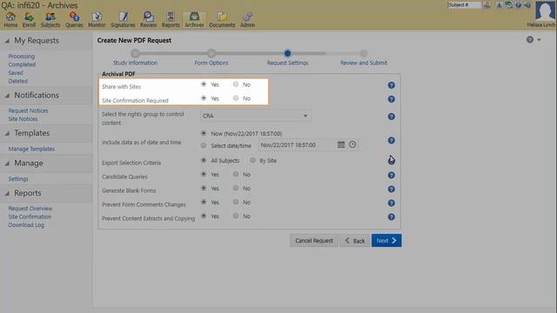Open dropdown arrow next to page help
557x313 pixels.
click(x=539, y=40)
